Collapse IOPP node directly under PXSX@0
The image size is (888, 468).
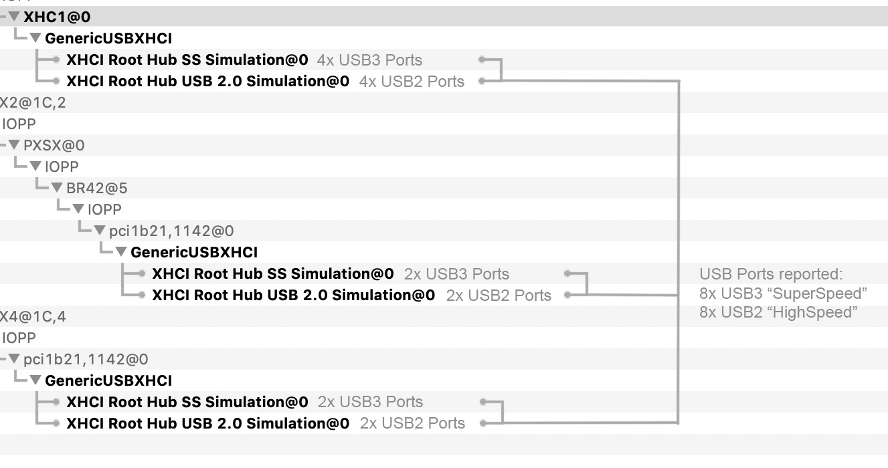(x=36, y=167)
